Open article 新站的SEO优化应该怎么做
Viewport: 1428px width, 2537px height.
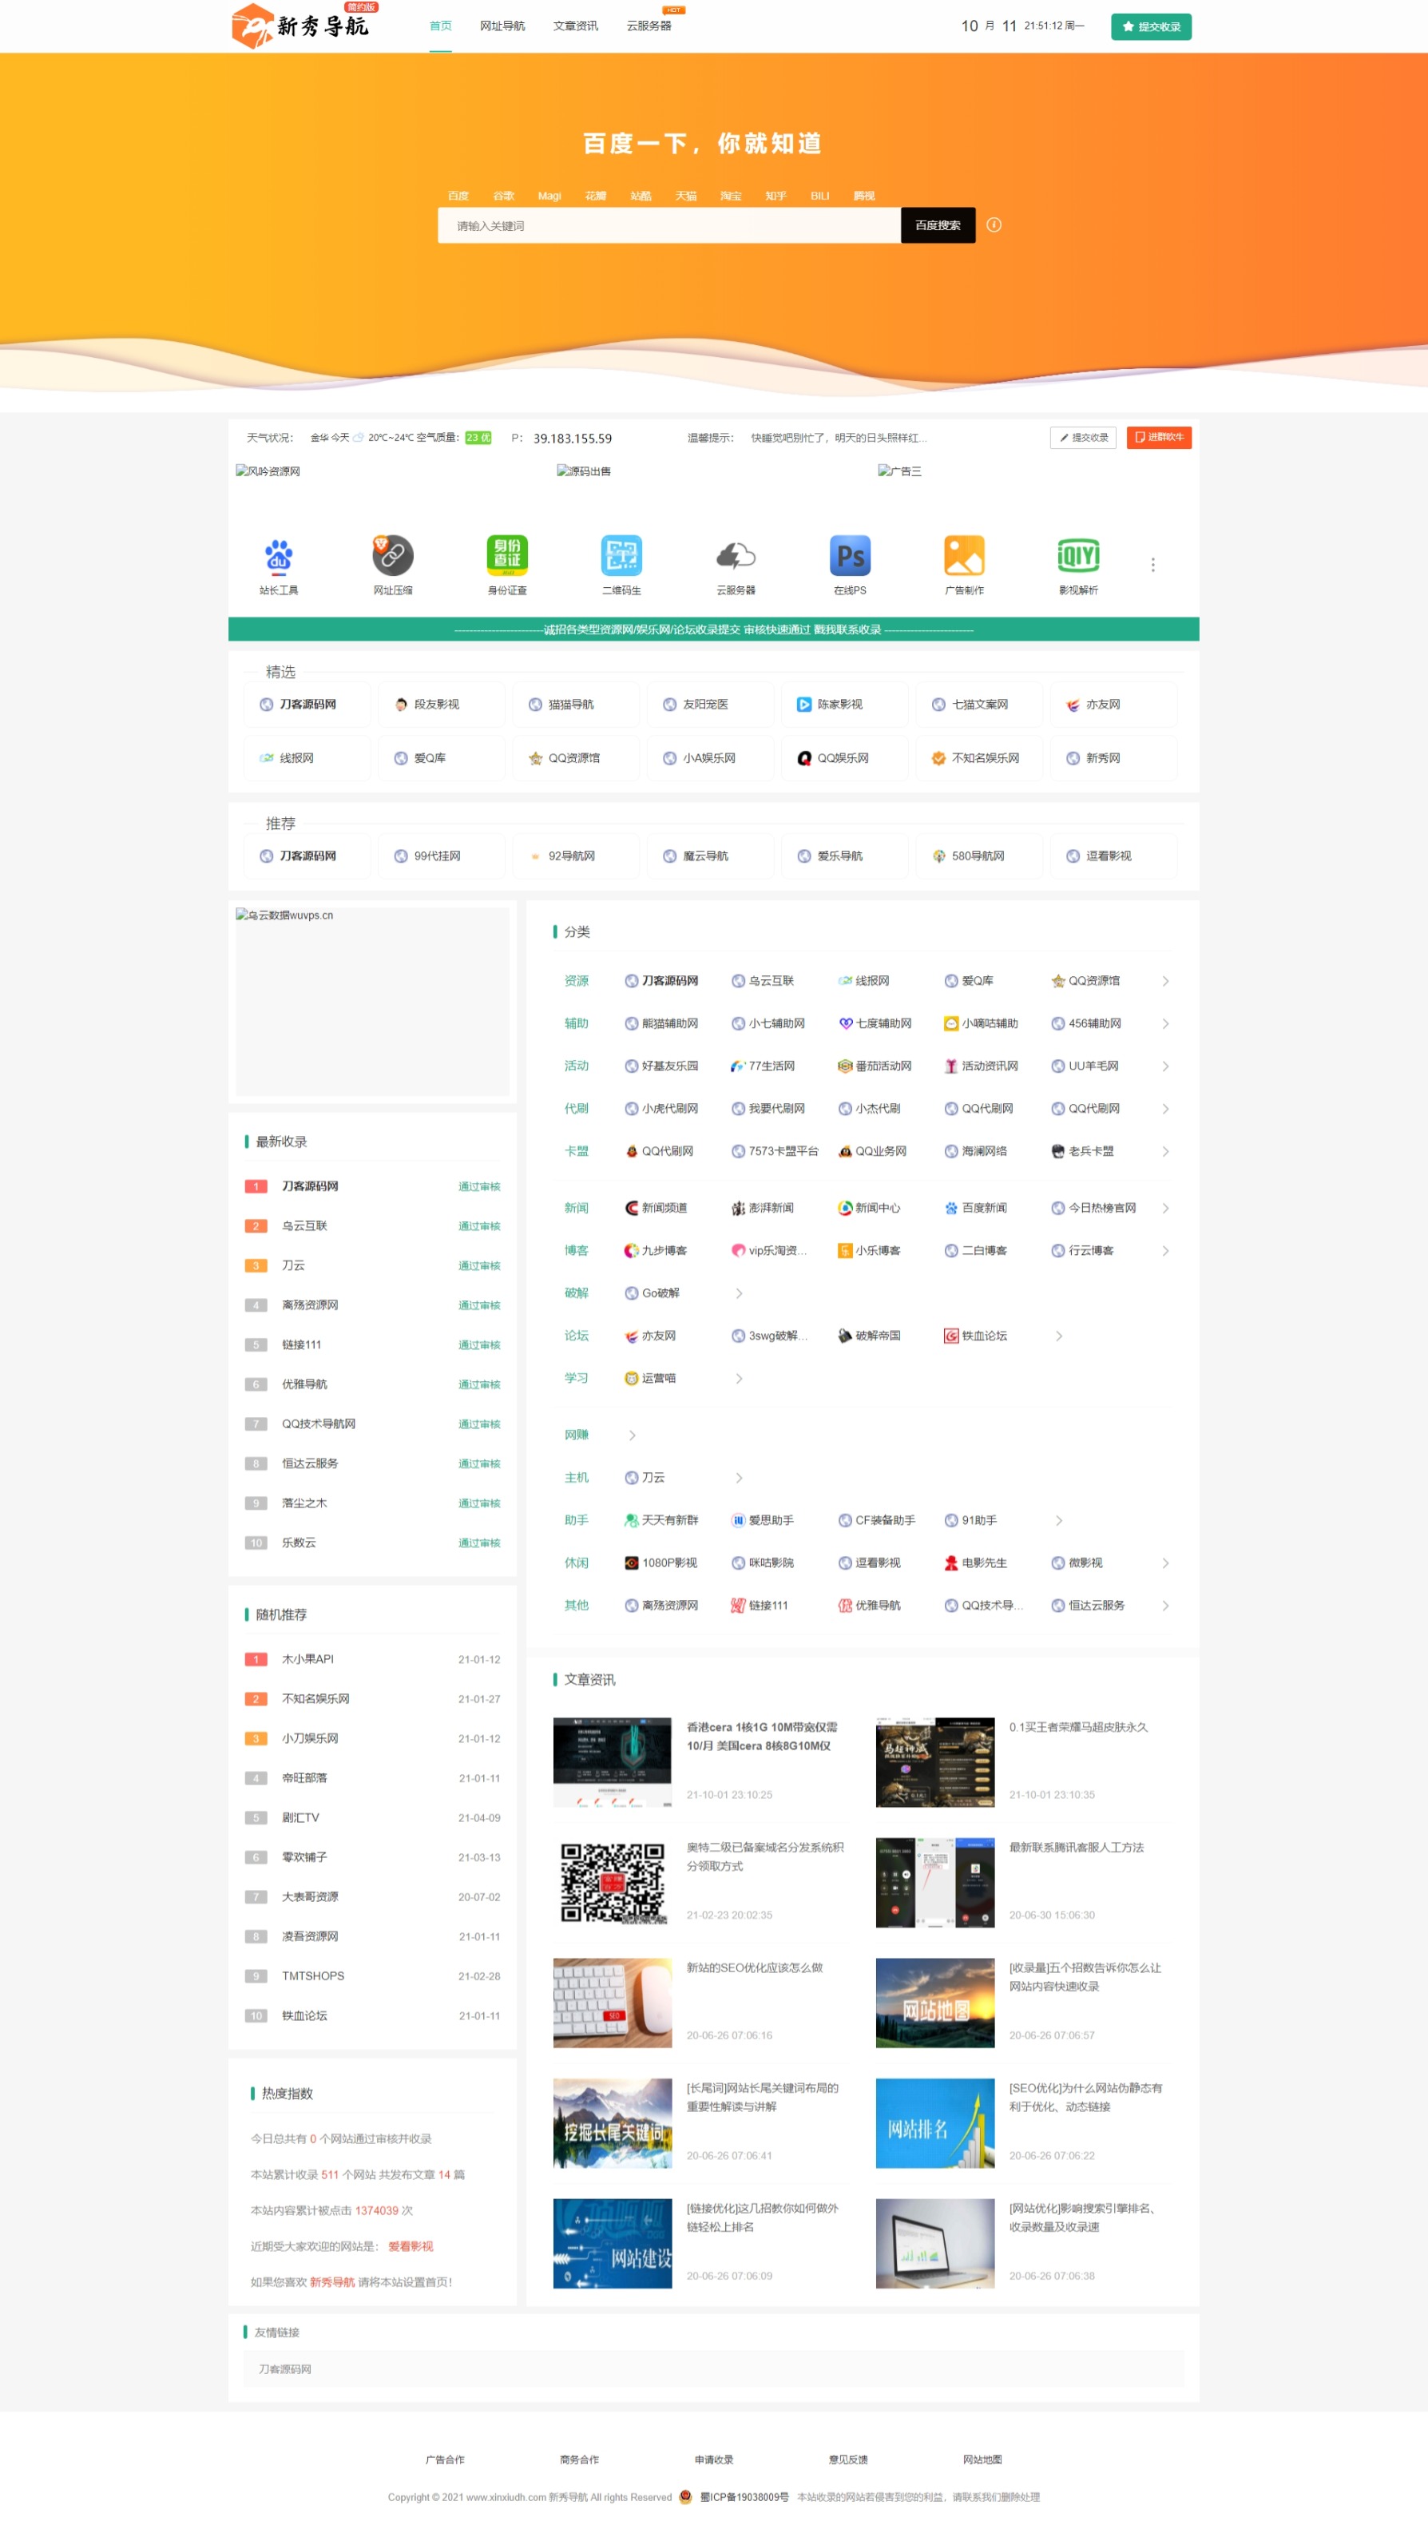(x=755, y=1967)
